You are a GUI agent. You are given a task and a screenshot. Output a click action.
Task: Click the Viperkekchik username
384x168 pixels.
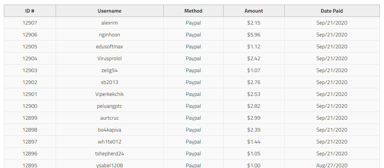click(x=109, y=94)
